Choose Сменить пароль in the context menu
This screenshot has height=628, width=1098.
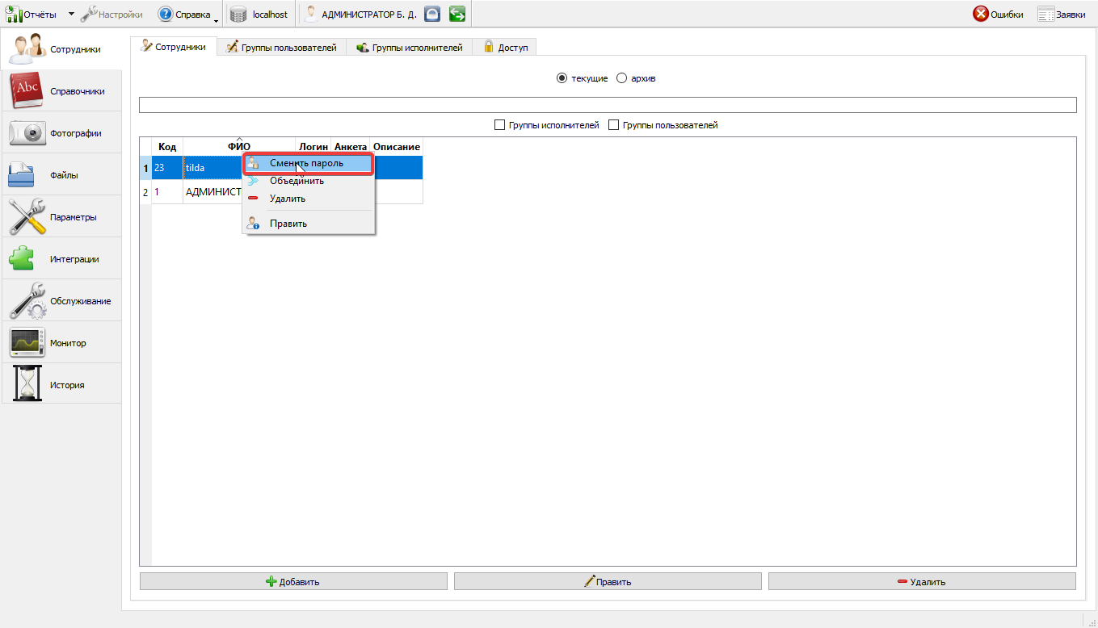coord(308,163)
